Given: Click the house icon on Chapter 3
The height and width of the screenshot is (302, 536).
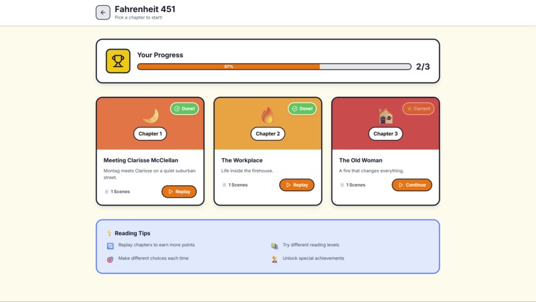Looking at the screenshot, I should tap(386, 115).
